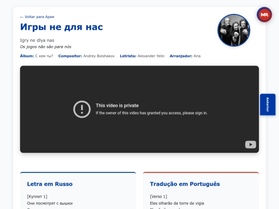Click composer name 'Andrey Bolshakov'
This screenshot has width=279, height=209.
[99, 56]
